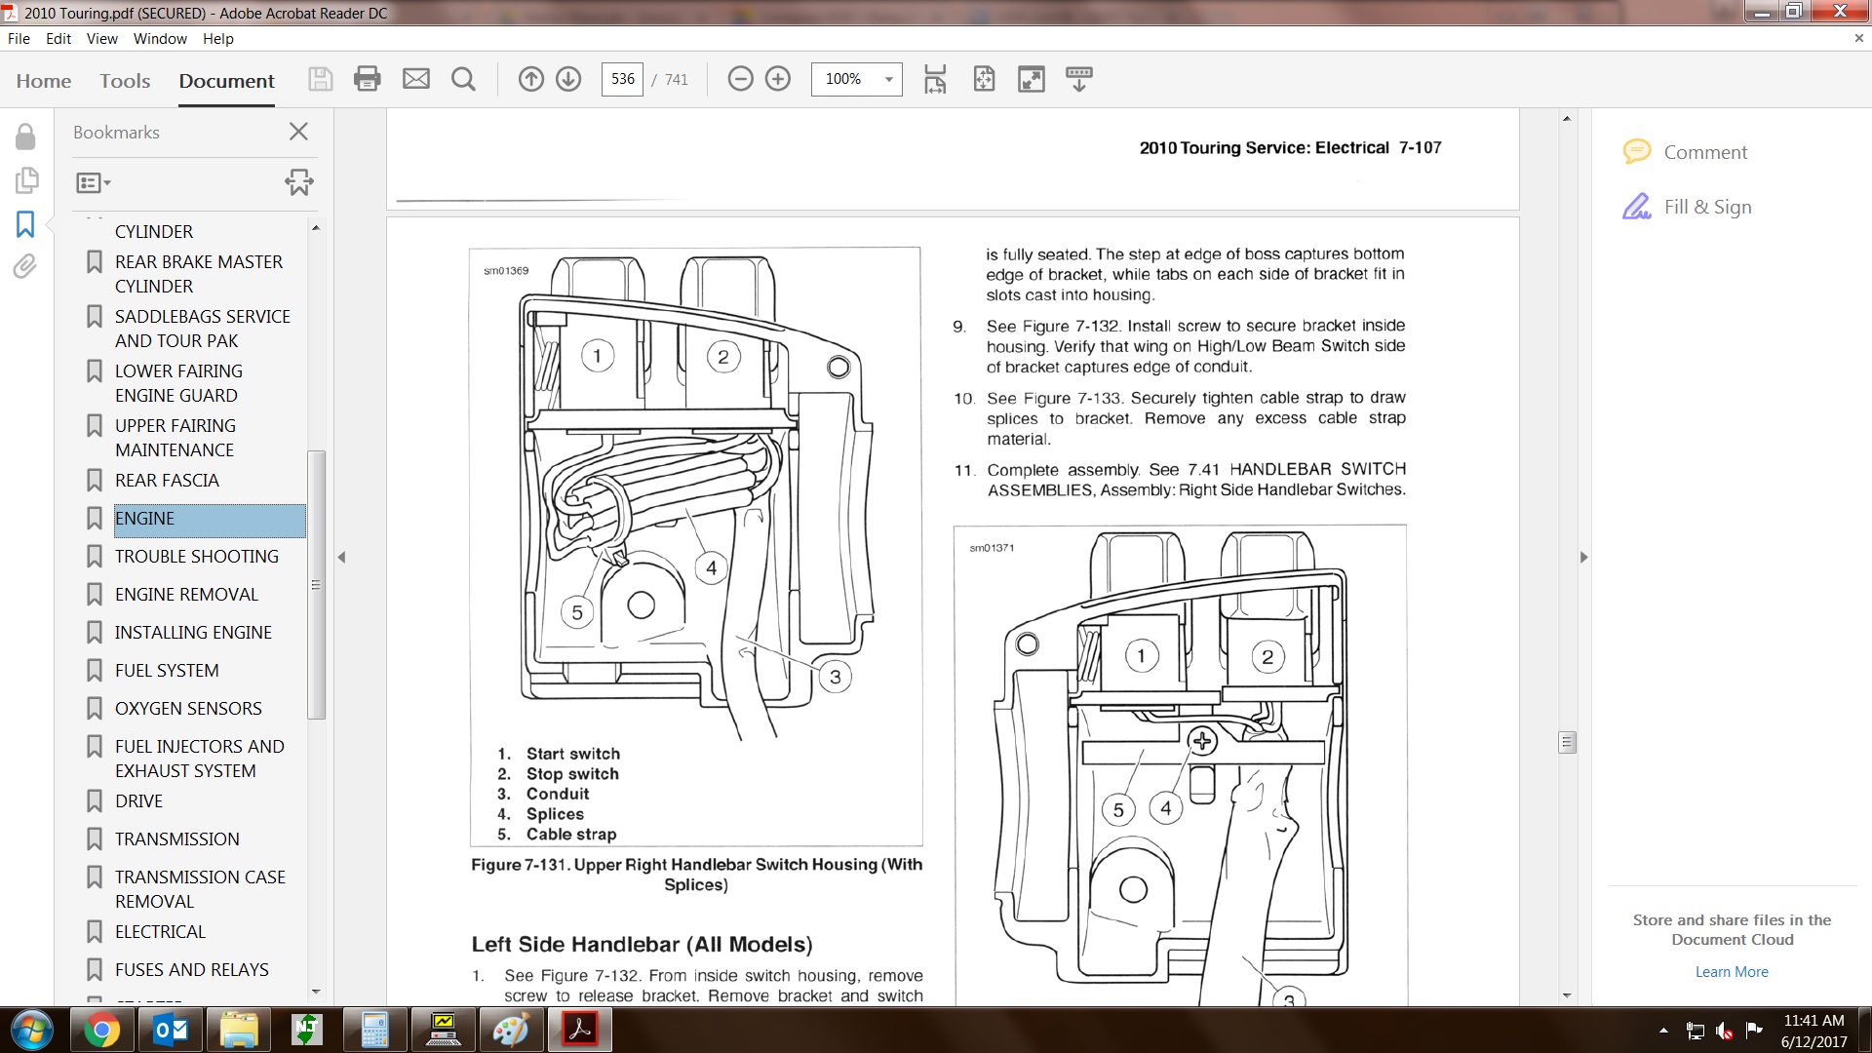
Task: Open the Window menu
Action: [160, 39]
